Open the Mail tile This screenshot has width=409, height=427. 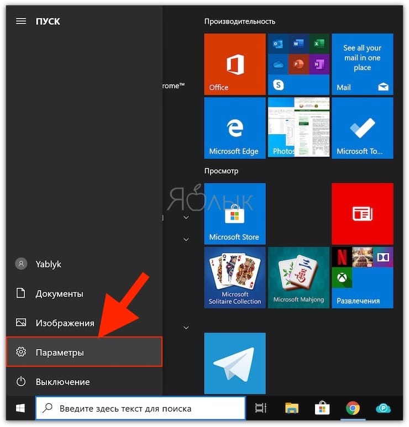coord(363,64)
